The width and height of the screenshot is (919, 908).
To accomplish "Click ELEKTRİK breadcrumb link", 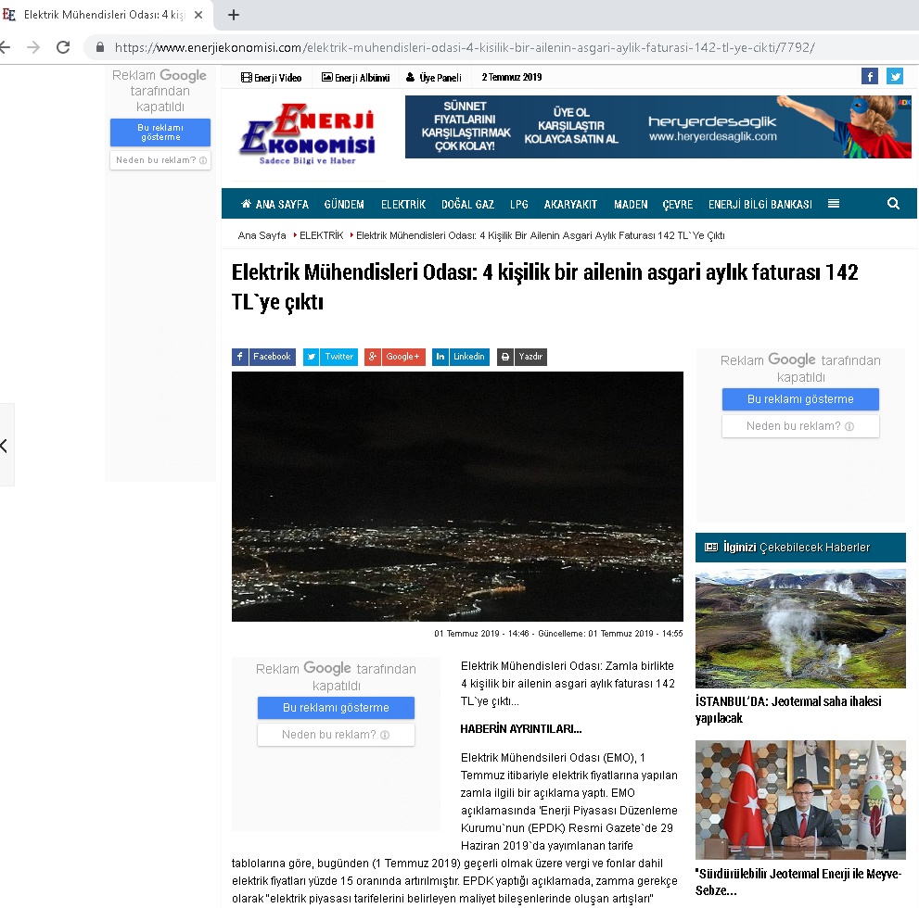I will tap(321, 235).
